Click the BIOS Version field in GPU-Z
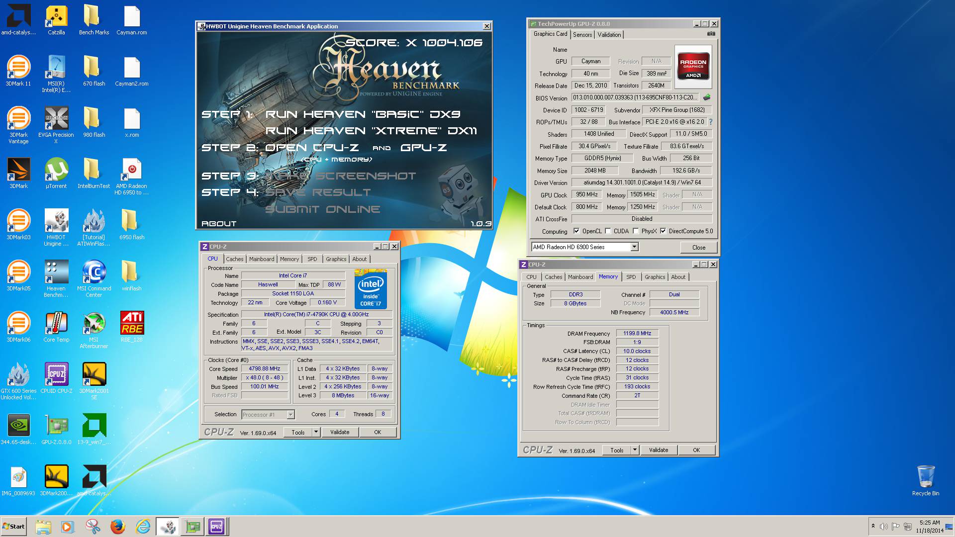 (x=635, y=97)
